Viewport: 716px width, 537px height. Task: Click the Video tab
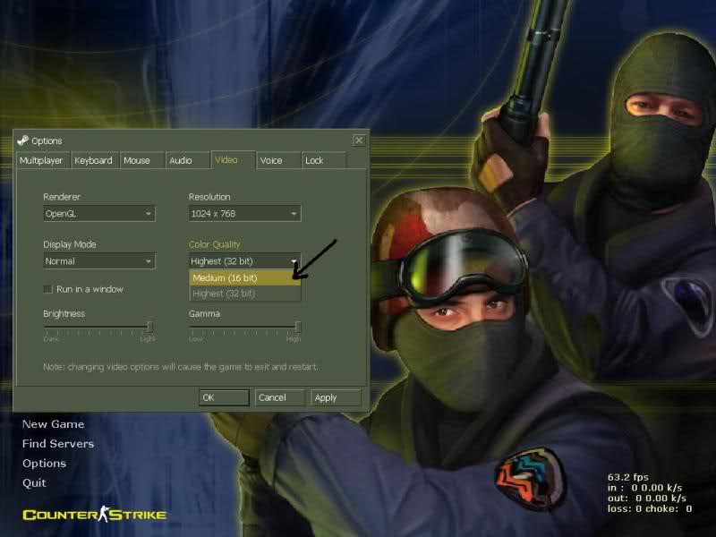233,160
